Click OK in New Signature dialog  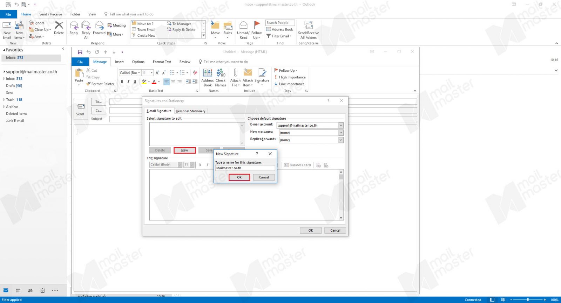[x=239, y=177]
